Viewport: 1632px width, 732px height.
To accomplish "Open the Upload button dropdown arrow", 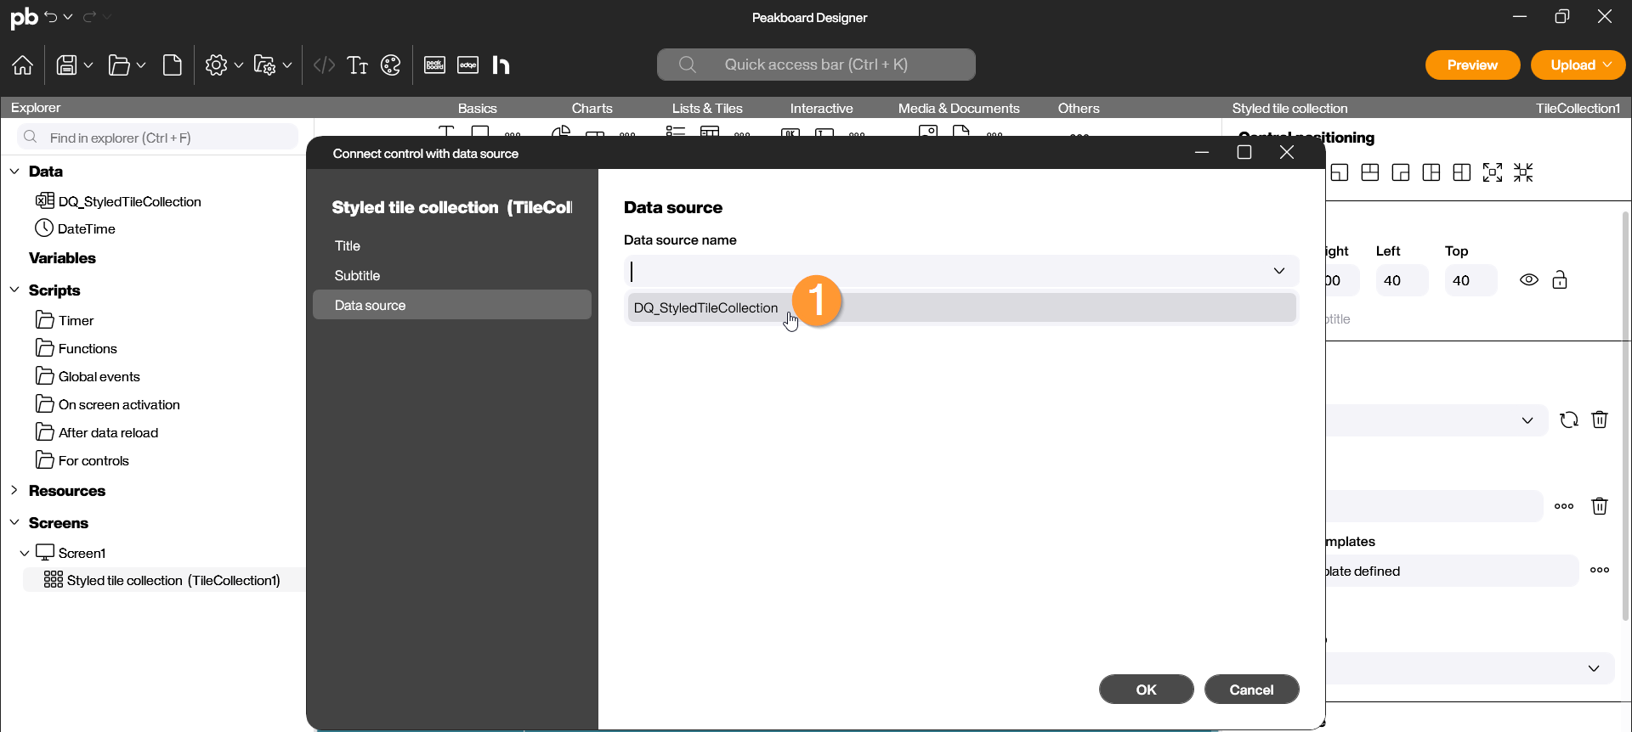I will coord(1607,65).
